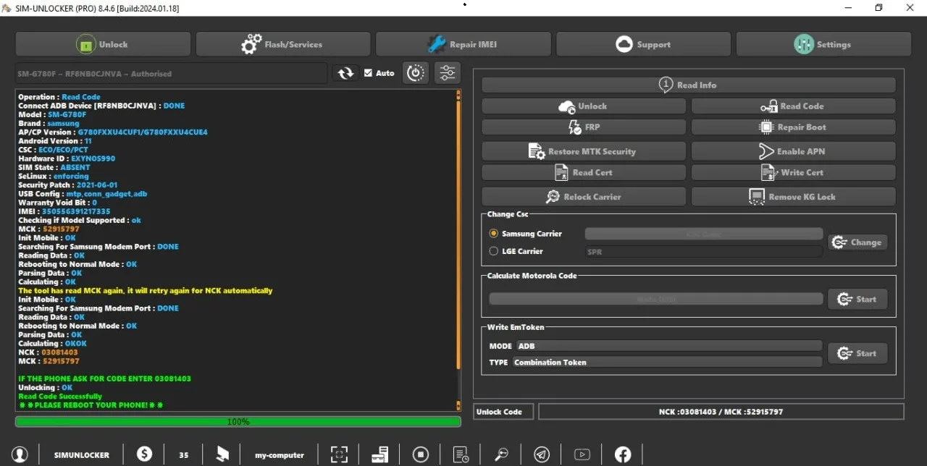Screen dimensions: 927x466
Task: Click the NCK/MCK unlock code result field
Action: [x=721, y=412]
